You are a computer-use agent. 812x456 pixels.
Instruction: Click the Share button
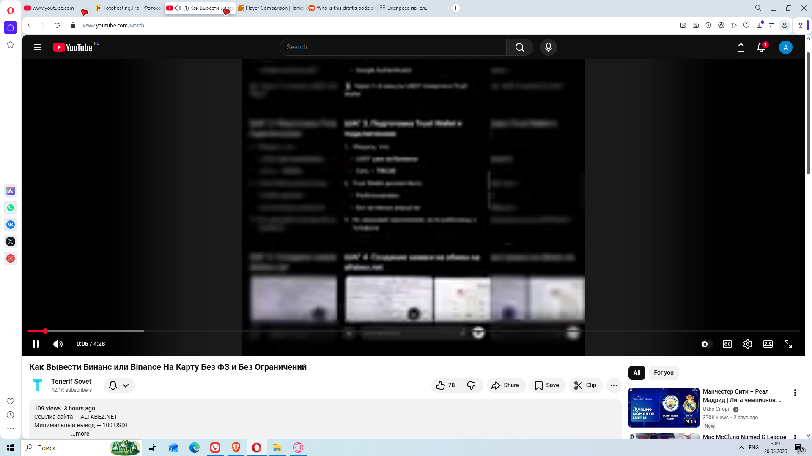pyautogui.click(x=506, y=385)
